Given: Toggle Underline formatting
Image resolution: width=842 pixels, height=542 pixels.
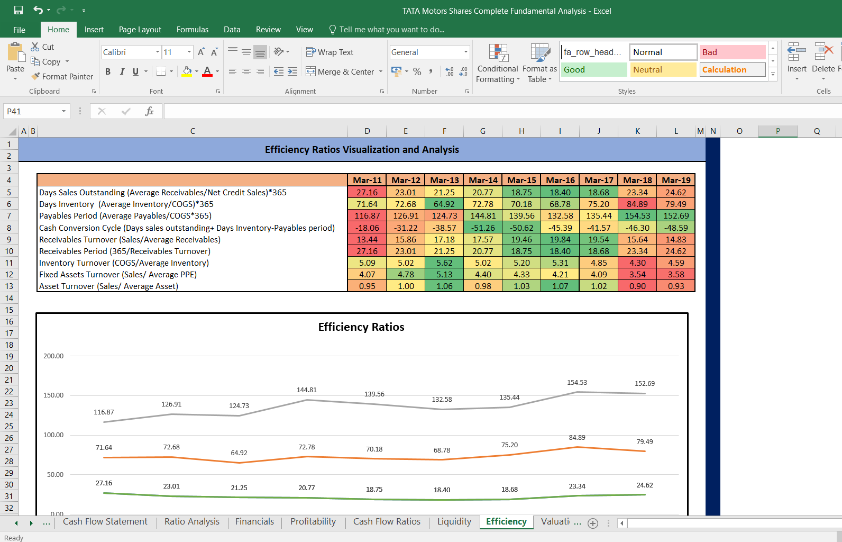Looking at the screenshot, I should pos(135,71).
